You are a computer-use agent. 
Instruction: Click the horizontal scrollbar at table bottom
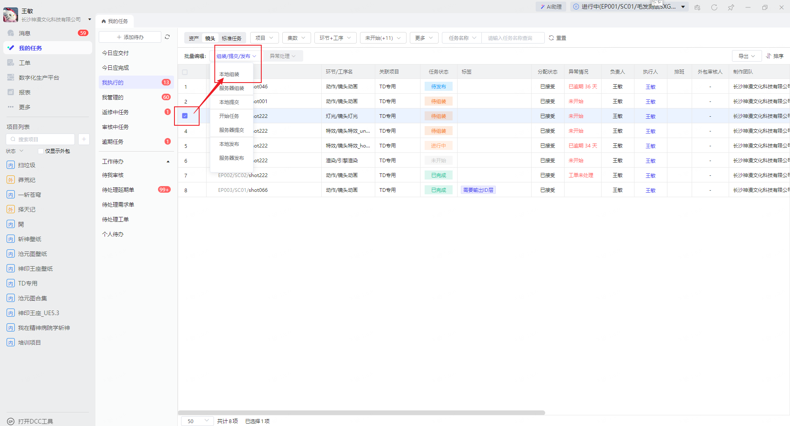361,412
